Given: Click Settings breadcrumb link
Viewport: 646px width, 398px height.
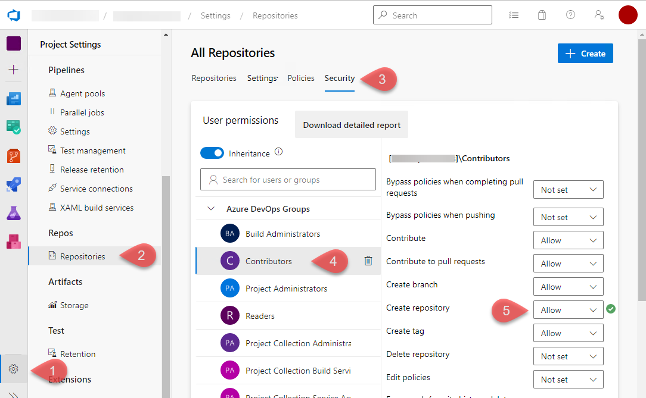Looking at the screenshot, I should coord(216,15).
